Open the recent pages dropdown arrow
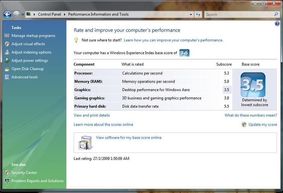This screenshot has width=283, height=193. [23, 15]
